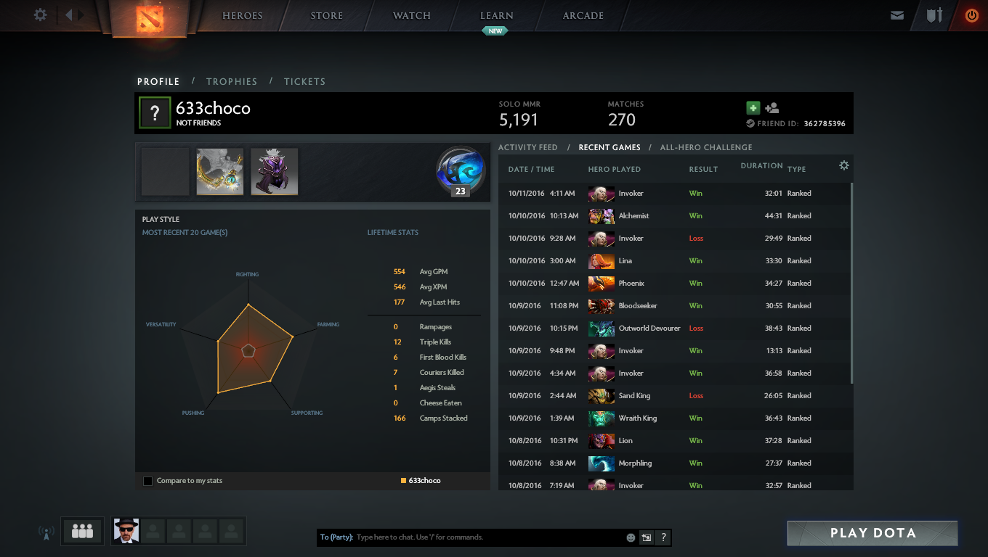Click the green add friend plus icon
Viewport: 988px width, 557px height.
pyautogui.click(x=753, y=108)
